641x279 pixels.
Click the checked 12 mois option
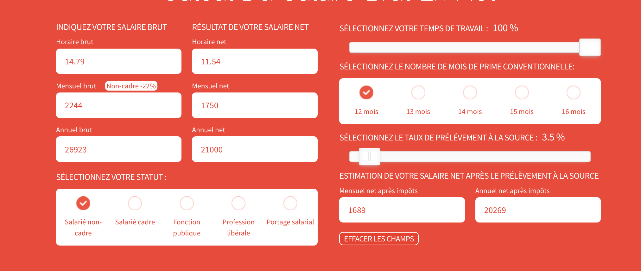pyautogui.click(x=366, y=92)
